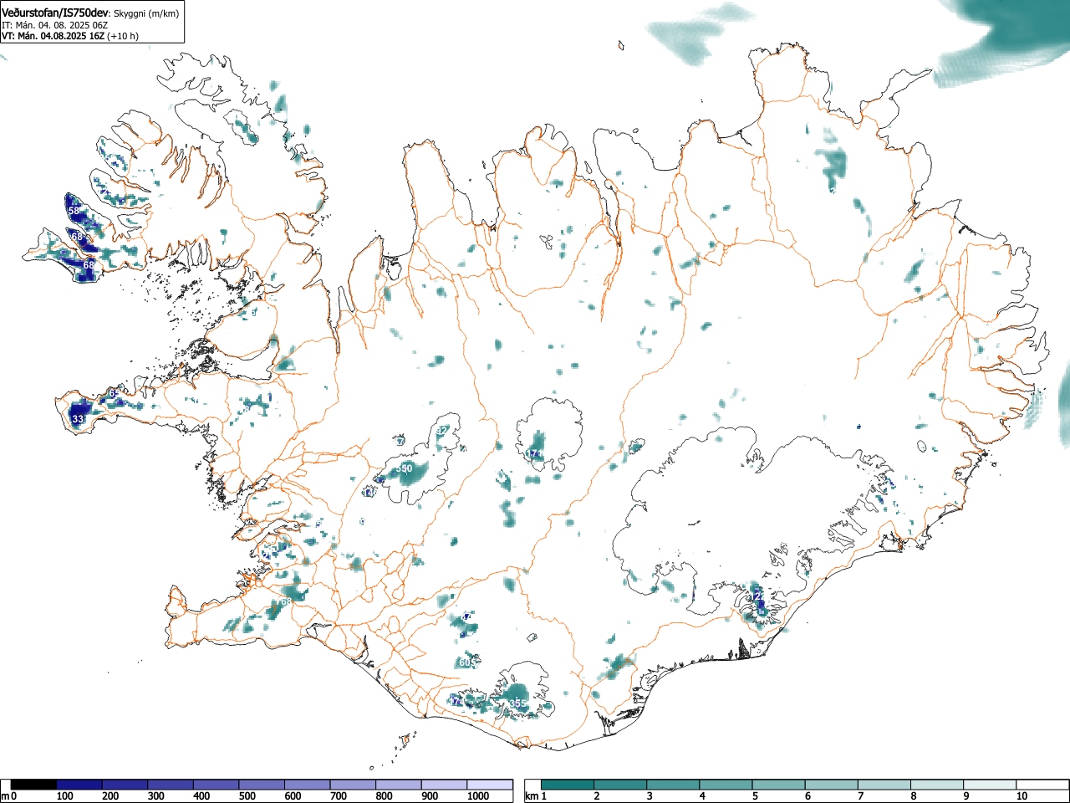
Task: Select the 5–6 km legend swatch
Action: [x=781, y=785]
